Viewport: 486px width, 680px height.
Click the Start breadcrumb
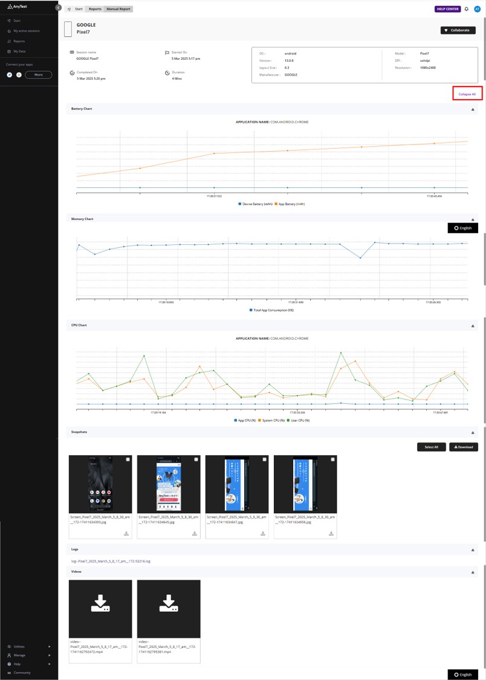pyautogui.click(x=79, y=9)
